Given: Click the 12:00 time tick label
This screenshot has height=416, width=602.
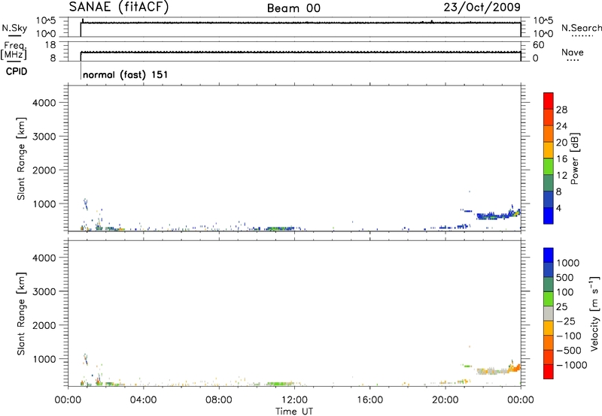Looking at the screenshot, I should click(294, 400).
